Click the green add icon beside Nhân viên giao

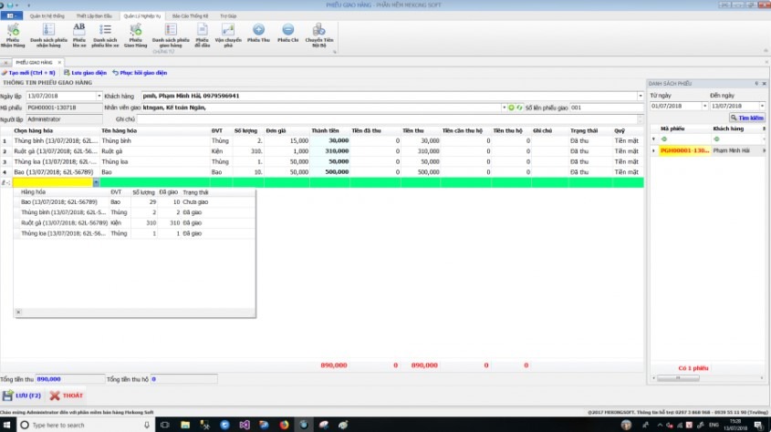(511, 108)
